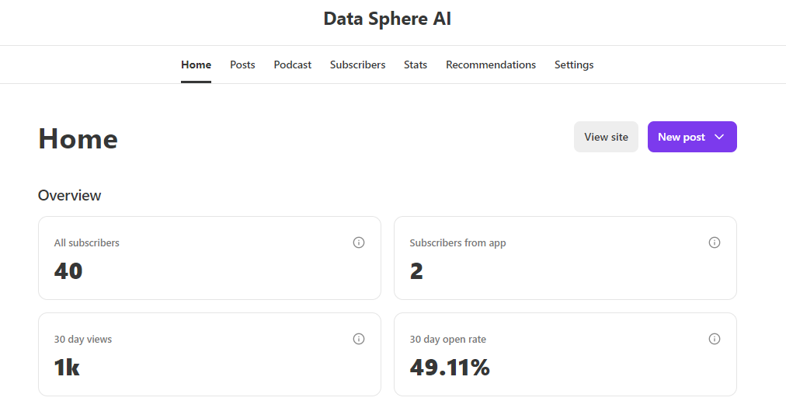Click info icon for 30 day open rate

coord(715,339)
